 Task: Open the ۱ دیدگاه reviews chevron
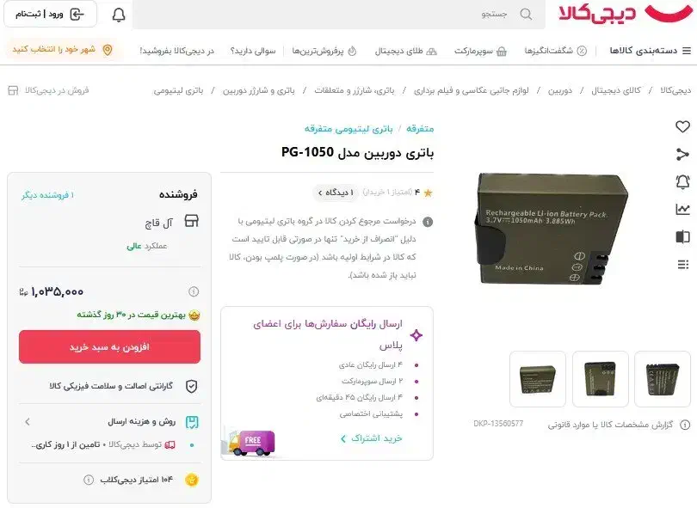click(336, 193)
